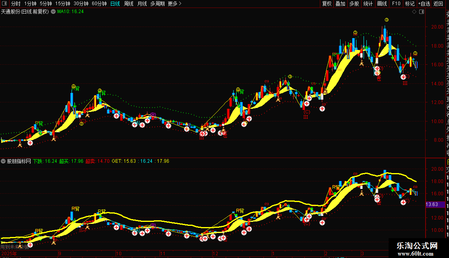Click the 叠加 overlay button
449x258 pixels.
click(x=341, y=4)
